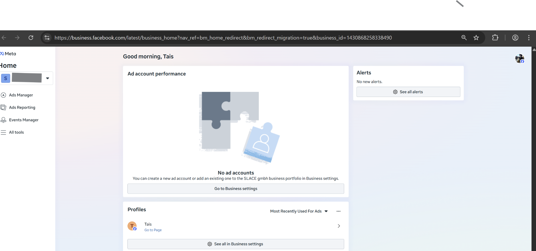Follow the Go to Page link
536x251 pixels.
coord(153,230)
